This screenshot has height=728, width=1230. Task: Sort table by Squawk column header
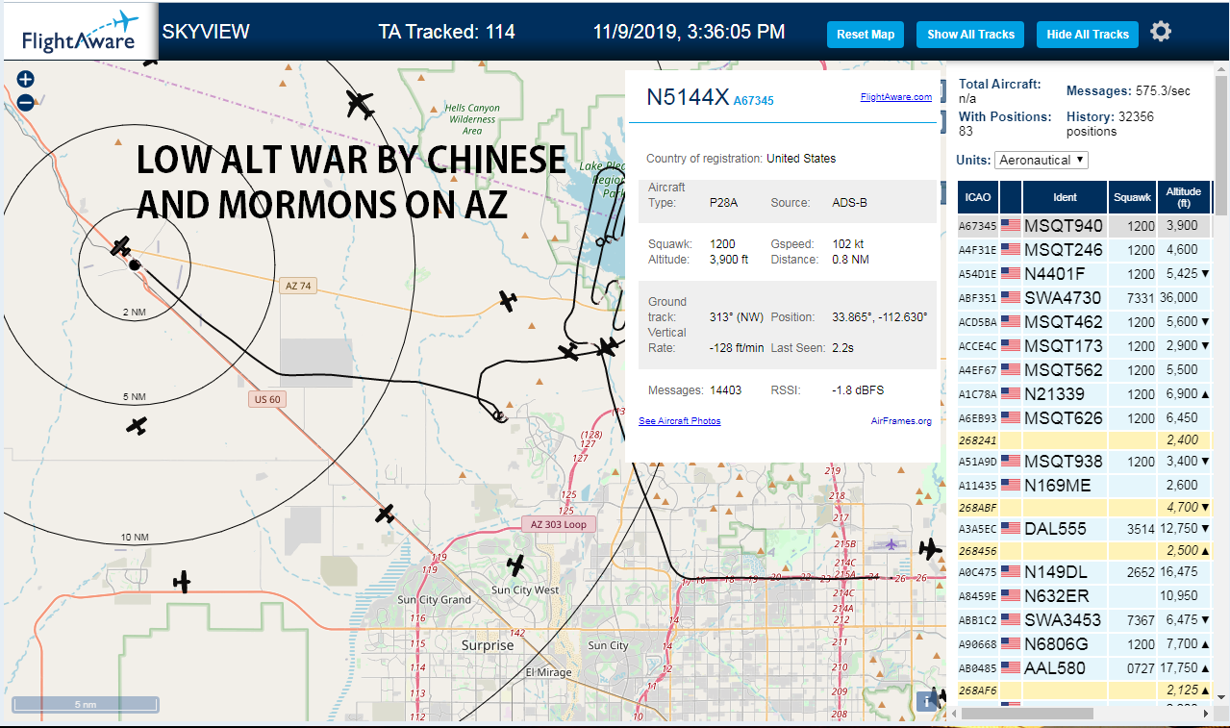pyautogui.click(x=1131, y=197)
